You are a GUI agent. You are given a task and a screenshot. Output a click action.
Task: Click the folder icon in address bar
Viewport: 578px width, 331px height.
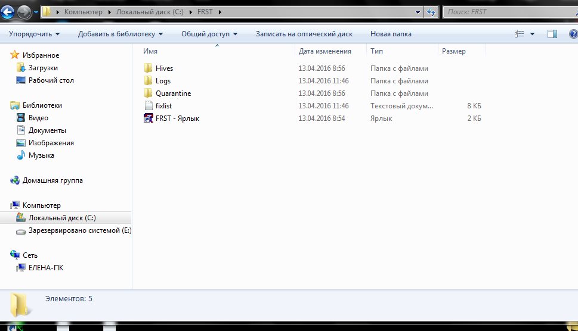point(47,12)
